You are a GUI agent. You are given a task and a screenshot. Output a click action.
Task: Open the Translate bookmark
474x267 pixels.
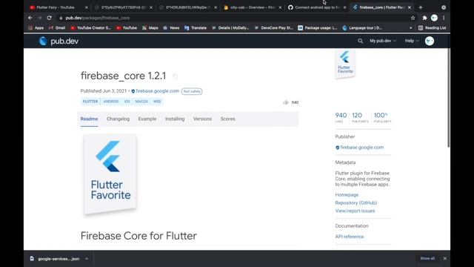pos(196,28)
